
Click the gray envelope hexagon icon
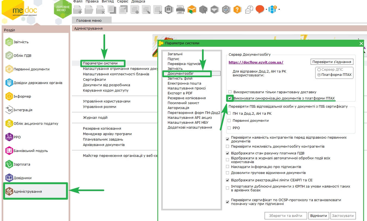click(x=215, y=10)
